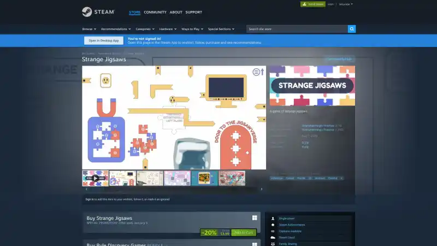Image resolution: width=437 pixels, height=246 pixels.
Task: Click the Steam Cloud feature link
Action: (287, 238)
